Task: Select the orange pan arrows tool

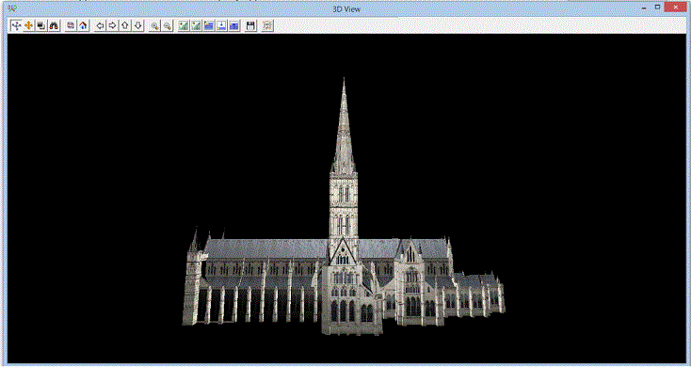Action: coord(28,25)
